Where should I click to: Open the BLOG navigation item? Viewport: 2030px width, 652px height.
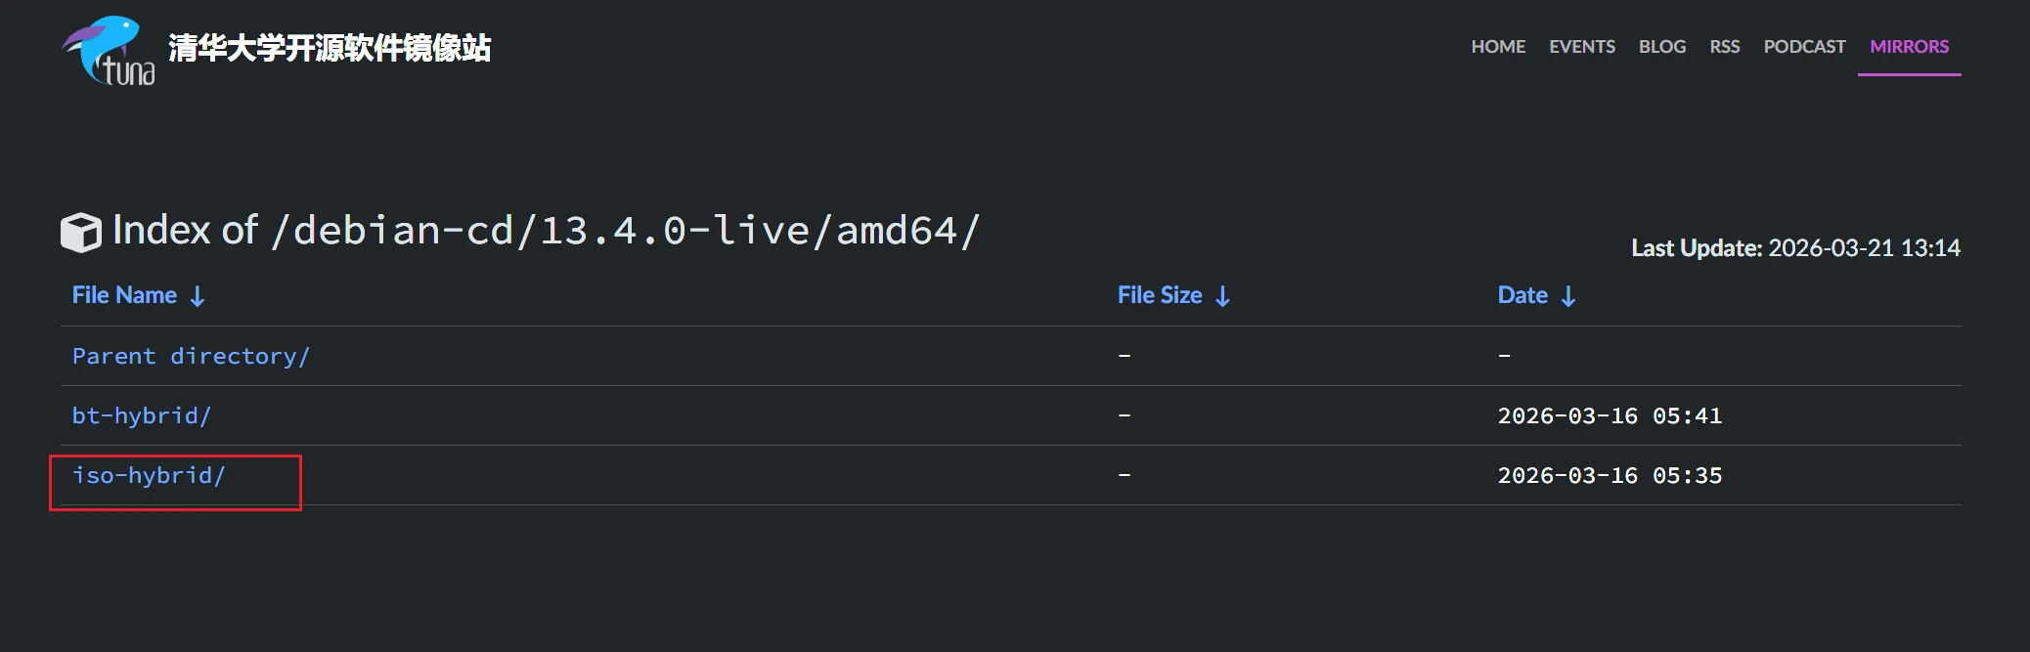(1662, 47)
